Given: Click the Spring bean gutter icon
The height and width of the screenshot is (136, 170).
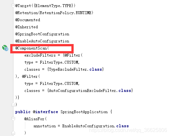Looking at the screenshot, I should point(5,48).
